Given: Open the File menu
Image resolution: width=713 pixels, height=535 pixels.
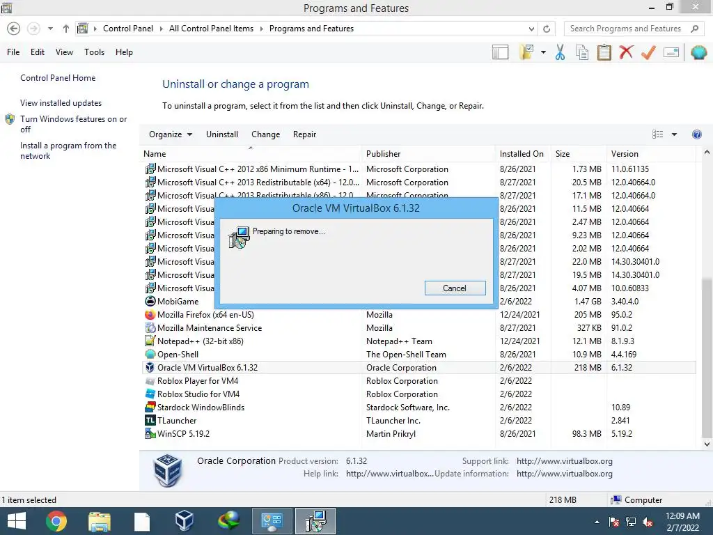Looking at the screenshot, I should coord(13,52).
